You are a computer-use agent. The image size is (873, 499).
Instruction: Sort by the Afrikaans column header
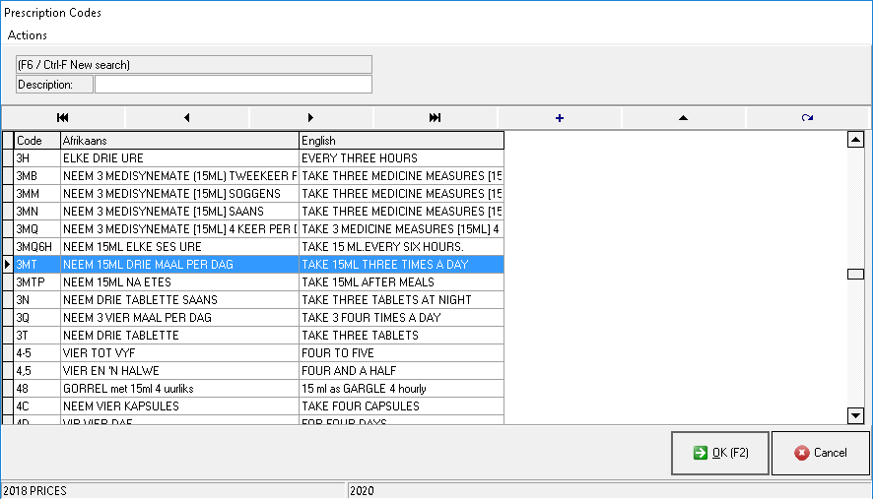tap(179, 141)
